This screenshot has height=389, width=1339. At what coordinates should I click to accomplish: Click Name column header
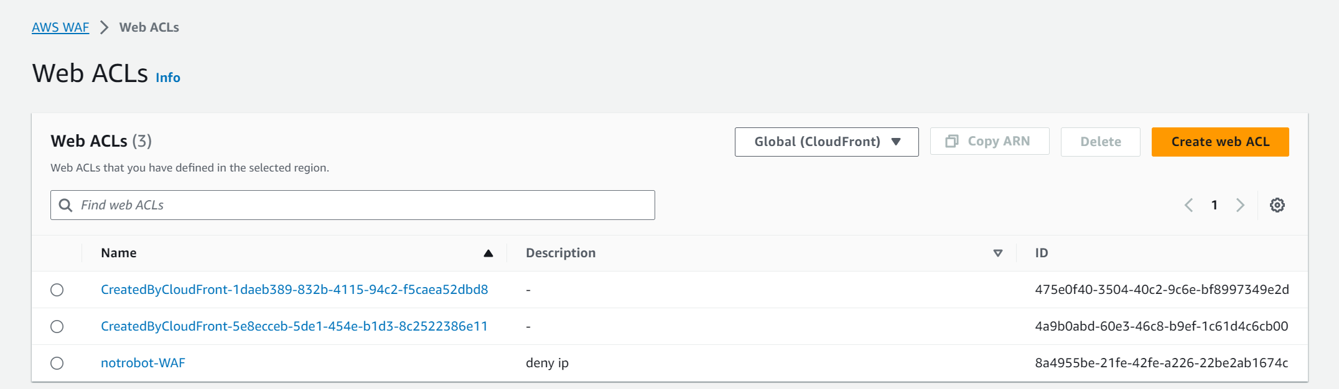[119, 253]
